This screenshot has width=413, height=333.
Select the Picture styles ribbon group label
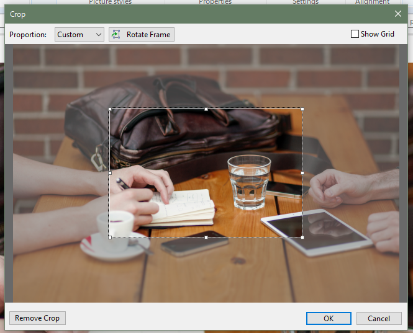point(110,2)
